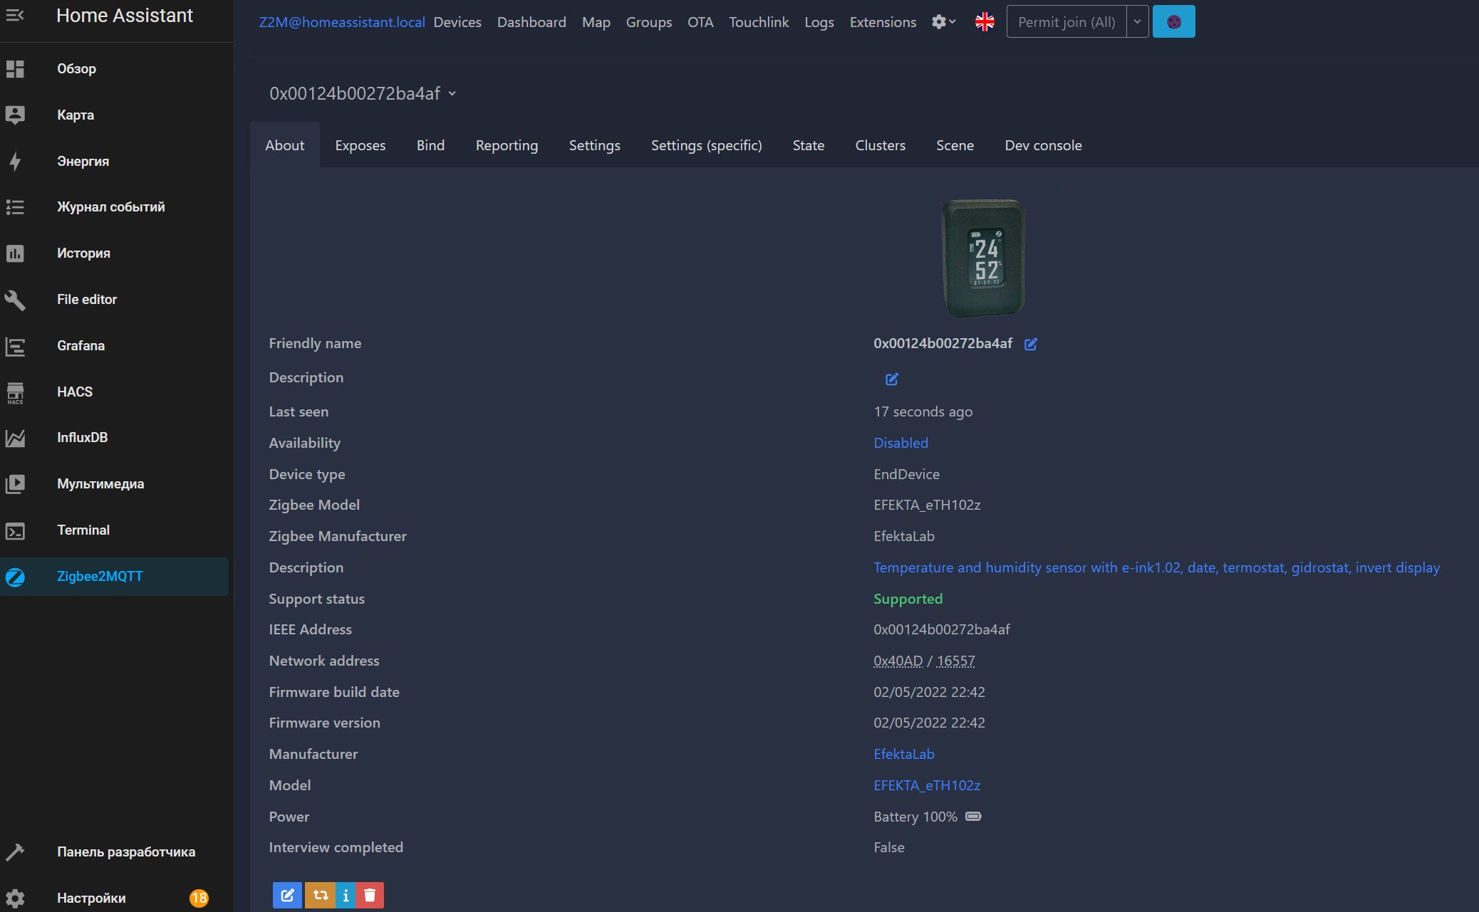Screen dimensions: 1479x912
Task: Edit the friendly name pencil icon
Action: pos(1031,344)
